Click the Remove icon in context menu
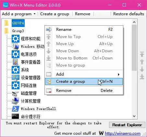Image resolution: width=147 pixels, height=137 pixels. tap(49, 91)
